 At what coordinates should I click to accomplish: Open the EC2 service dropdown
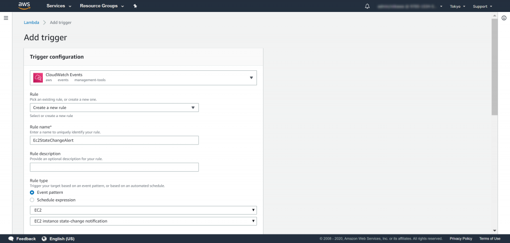tap(143, 210)
